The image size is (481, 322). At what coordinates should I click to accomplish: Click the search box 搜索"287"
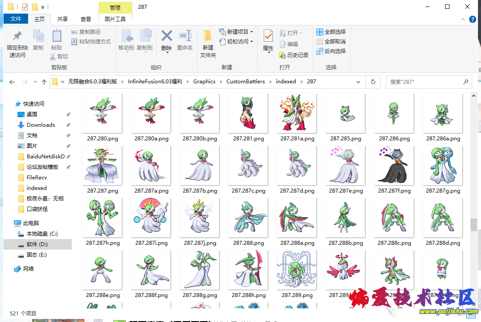[x=425, y=82]
